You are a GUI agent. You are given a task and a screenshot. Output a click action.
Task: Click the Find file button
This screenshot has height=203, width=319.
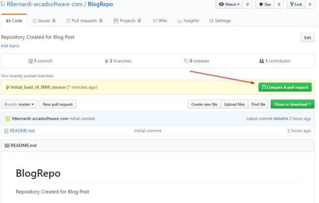(259, 104)
